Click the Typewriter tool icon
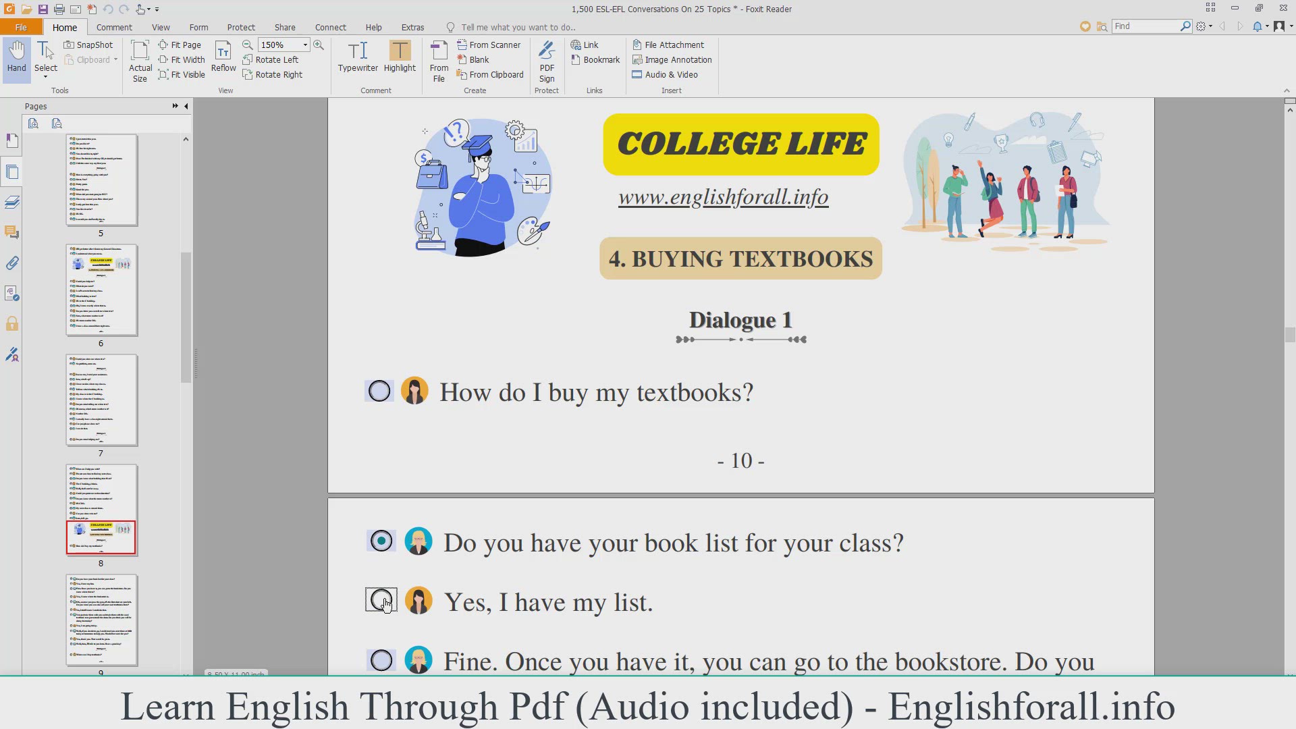This screenshot has height=729, width=1296. click(x=358, y=51)
